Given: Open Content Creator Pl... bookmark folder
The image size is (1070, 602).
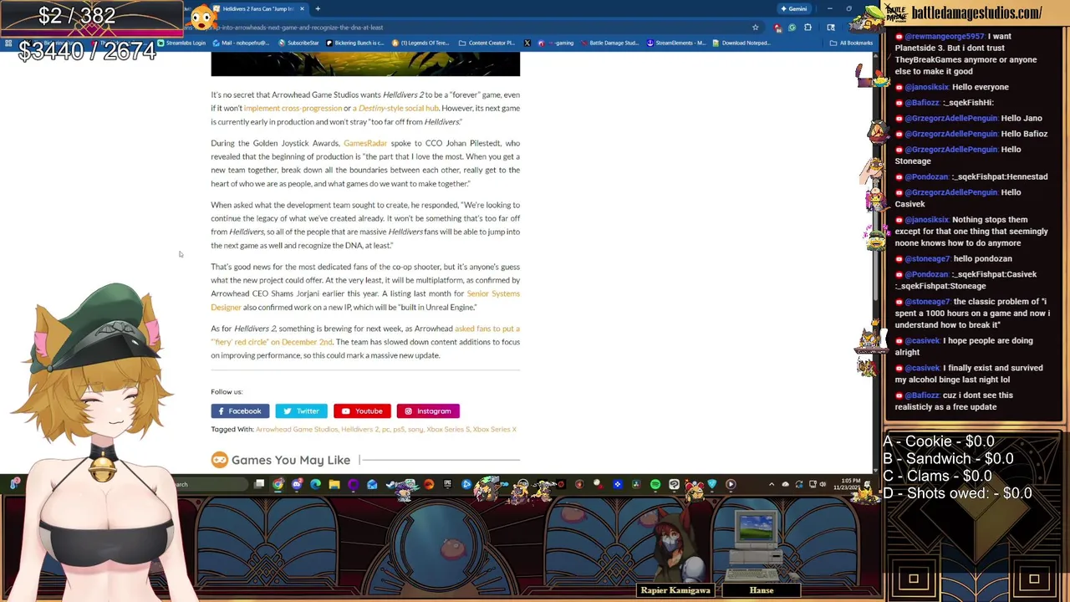Looking at the screenshot, I should (487, 43).
